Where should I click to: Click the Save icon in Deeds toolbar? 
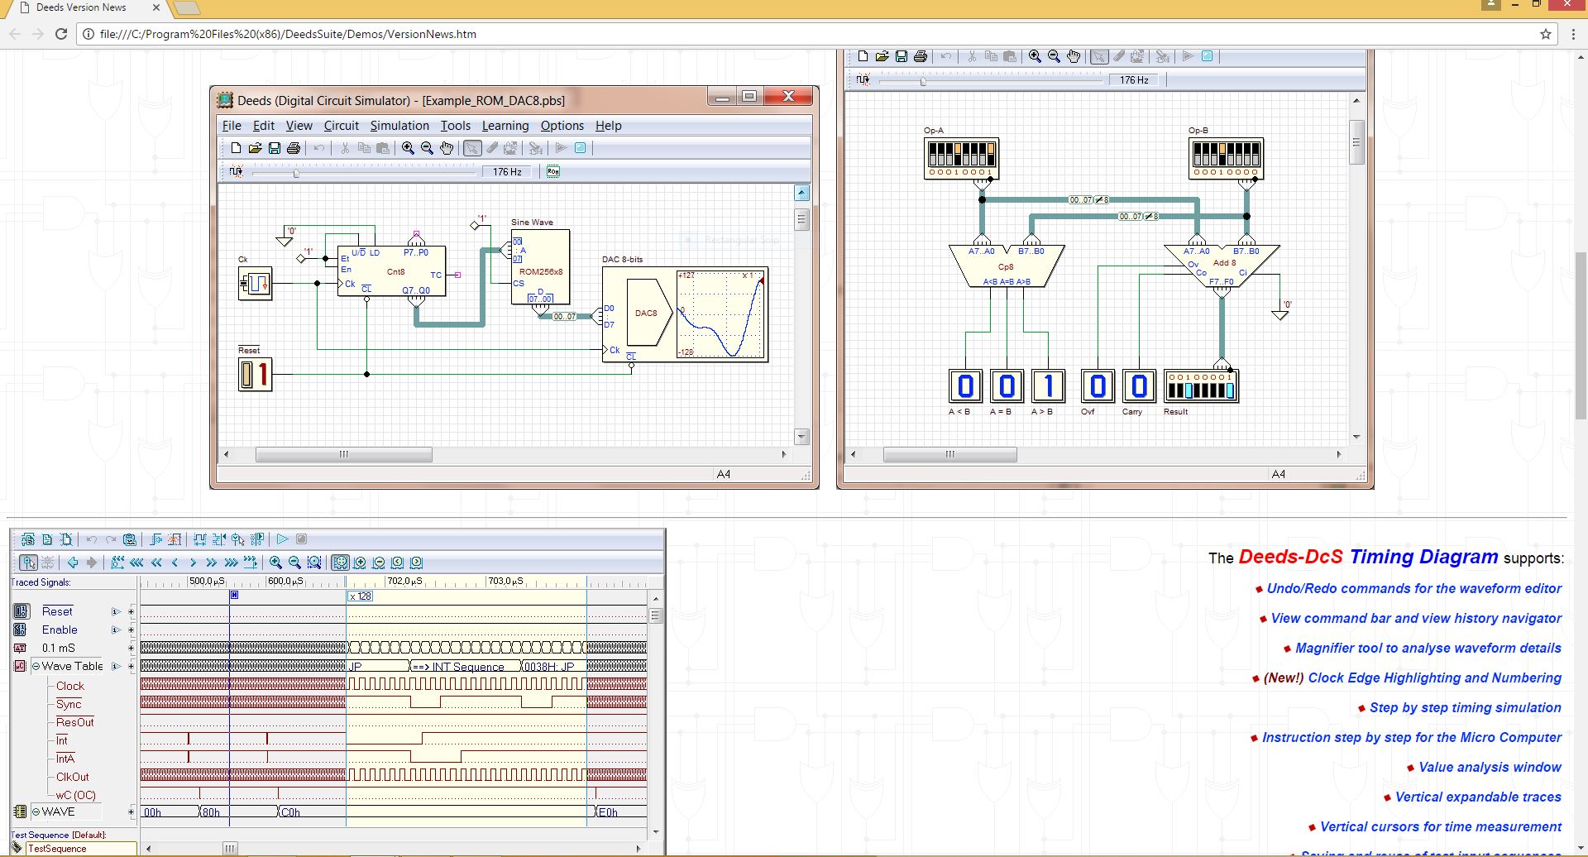pyautogui.click(x=274, y=148)
